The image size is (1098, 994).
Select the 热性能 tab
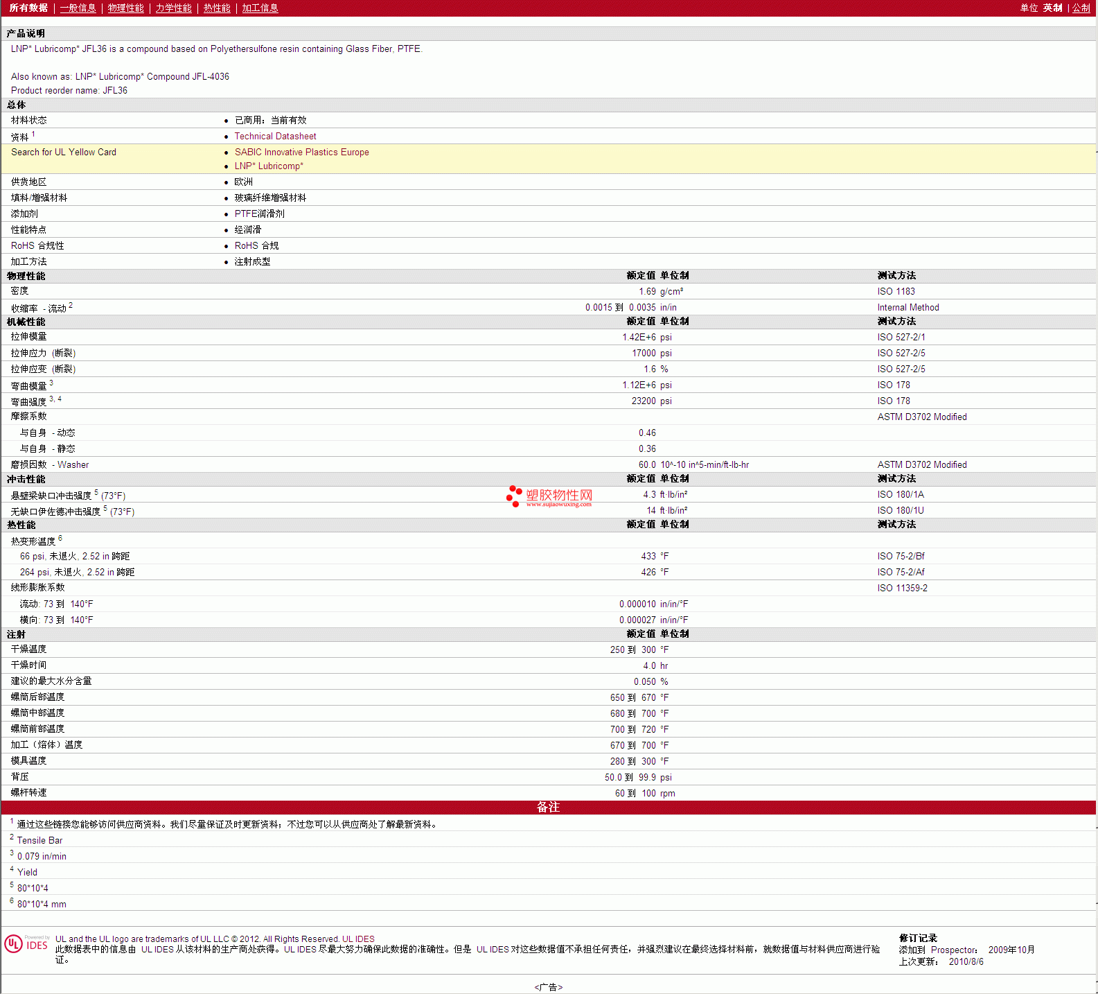[x=217, y=8]
